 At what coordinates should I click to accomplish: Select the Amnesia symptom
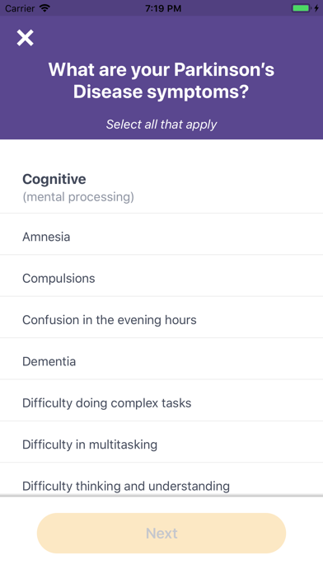tap(161, 234)
